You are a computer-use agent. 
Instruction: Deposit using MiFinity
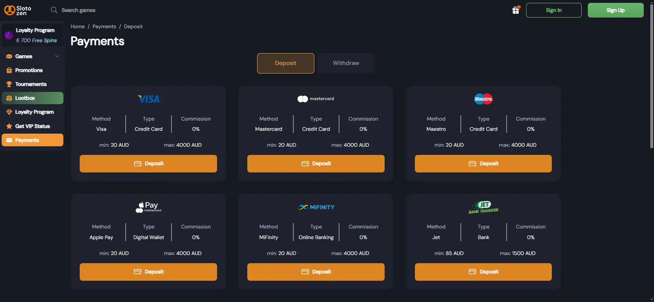pyautogui.click(x=316, y=272)
